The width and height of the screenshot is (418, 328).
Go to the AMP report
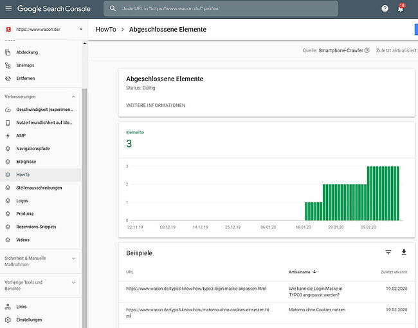(21, 136)
